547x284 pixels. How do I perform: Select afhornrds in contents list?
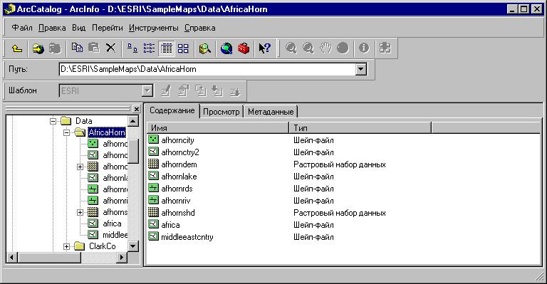tap(177, 189)
